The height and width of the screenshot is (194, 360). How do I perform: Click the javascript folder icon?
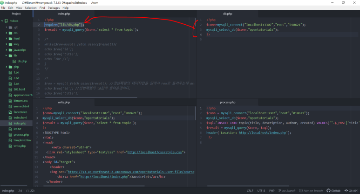pyautogui.click(x=10, y=50)
